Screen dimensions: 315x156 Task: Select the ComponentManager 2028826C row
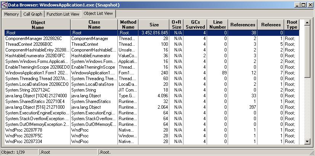pyautogui.click(x=37, y=39)
